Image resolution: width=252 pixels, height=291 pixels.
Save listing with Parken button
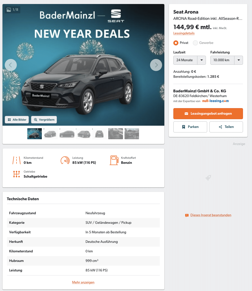tap(190, 127)
